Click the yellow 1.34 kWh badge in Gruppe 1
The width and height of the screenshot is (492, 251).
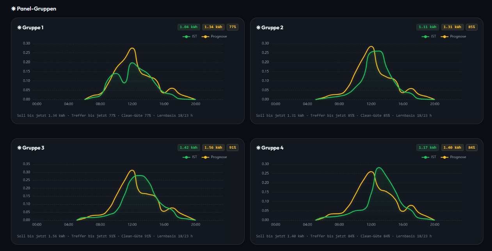coord(213,27)
